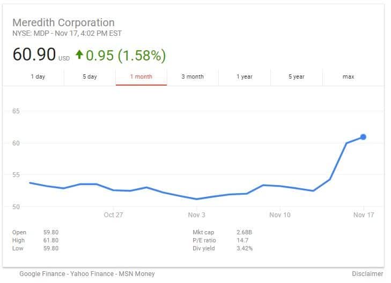Click the NYSE: MDP timestamp line
391x283 pixels.
point(67,33)
